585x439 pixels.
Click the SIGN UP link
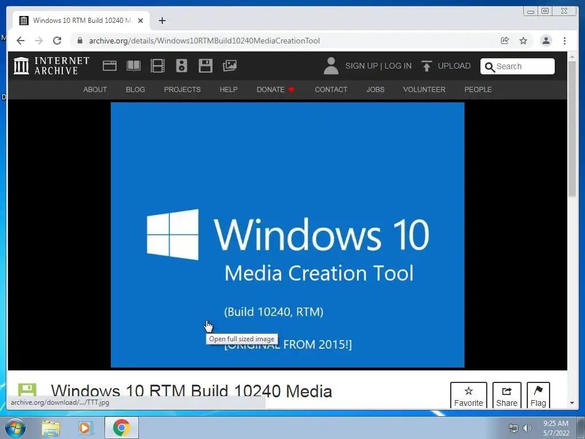tap(362, 66)
